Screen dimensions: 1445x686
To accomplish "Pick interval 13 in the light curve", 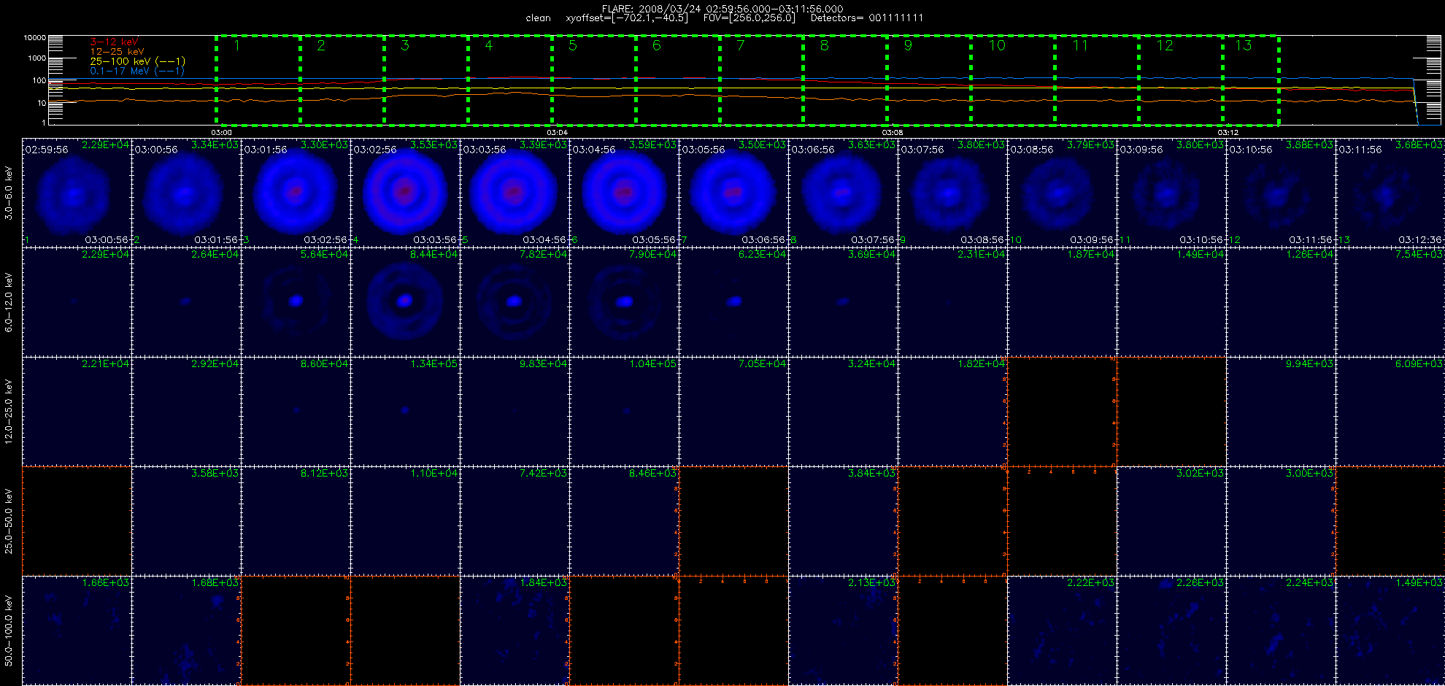I will [1251, 80].
